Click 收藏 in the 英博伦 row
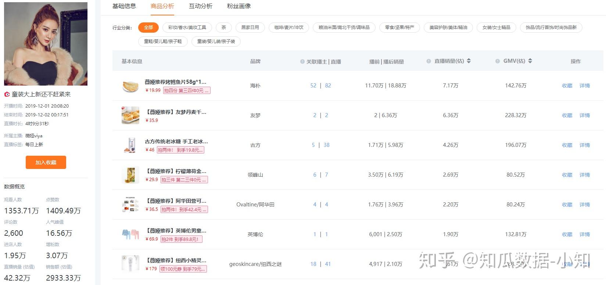 [x=567, y=234]
